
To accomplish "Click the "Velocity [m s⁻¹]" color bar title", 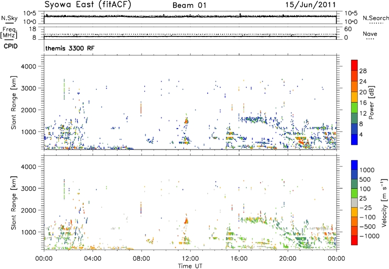I will click(x=384, y=202).
